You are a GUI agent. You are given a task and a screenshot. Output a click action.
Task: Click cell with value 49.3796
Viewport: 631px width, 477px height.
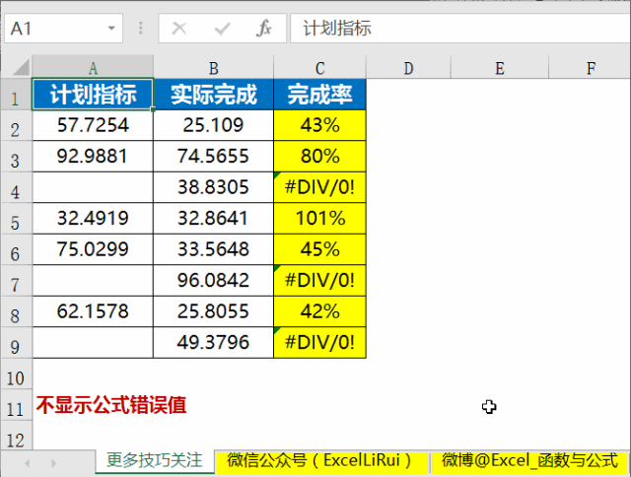click(213, 343)
